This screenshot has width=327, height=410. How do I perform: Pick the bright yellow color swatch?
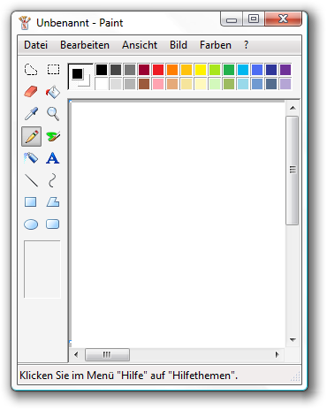[x=201, y=70]
